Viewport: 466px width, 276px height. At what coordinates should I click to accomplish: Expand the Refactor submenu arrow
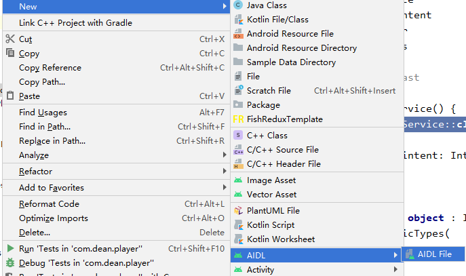(x=225, y=171)
